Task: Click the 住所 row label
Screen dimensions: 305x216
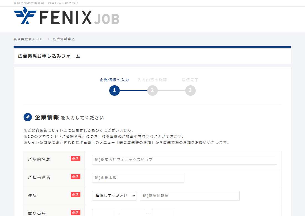Action: pyautogui.click(x=32, y=196)
